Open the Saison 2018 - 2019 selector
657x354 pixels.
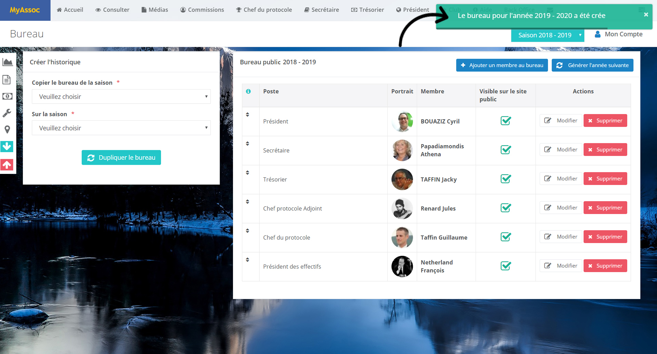[547, 35]
